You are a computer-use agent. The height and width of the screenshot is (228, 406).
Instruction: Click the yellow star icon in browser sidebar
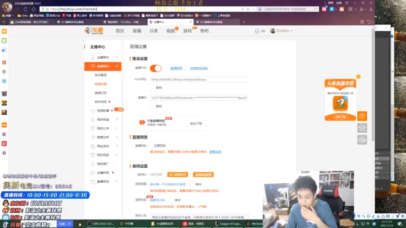click(x=4, y=31)
